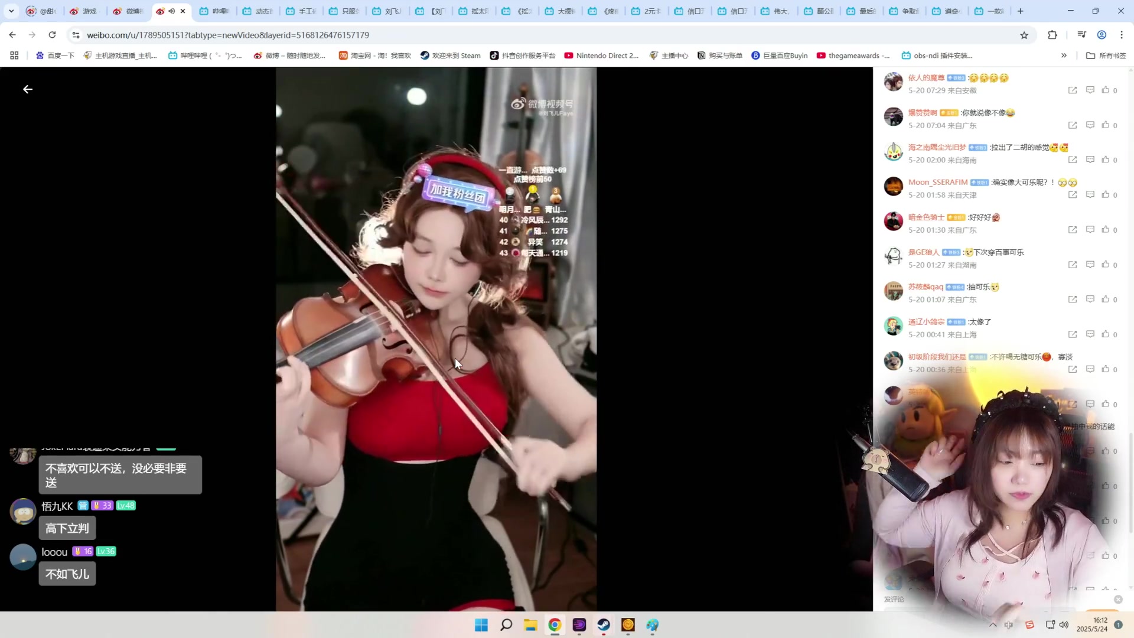This screenshot has width=1134, height=638.
Task: Open the clock and date display
Action: tap(1092, 625)
